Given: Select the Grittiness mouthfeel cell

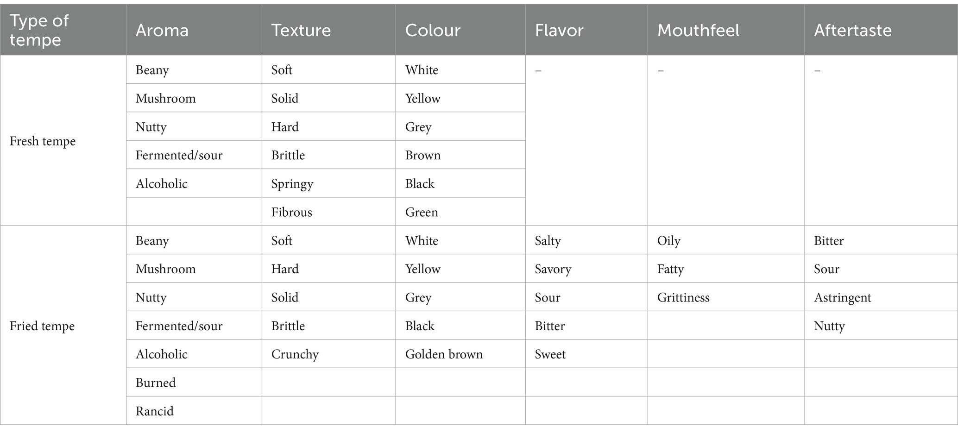Looking at the screenshot, I should pos(726,297).
